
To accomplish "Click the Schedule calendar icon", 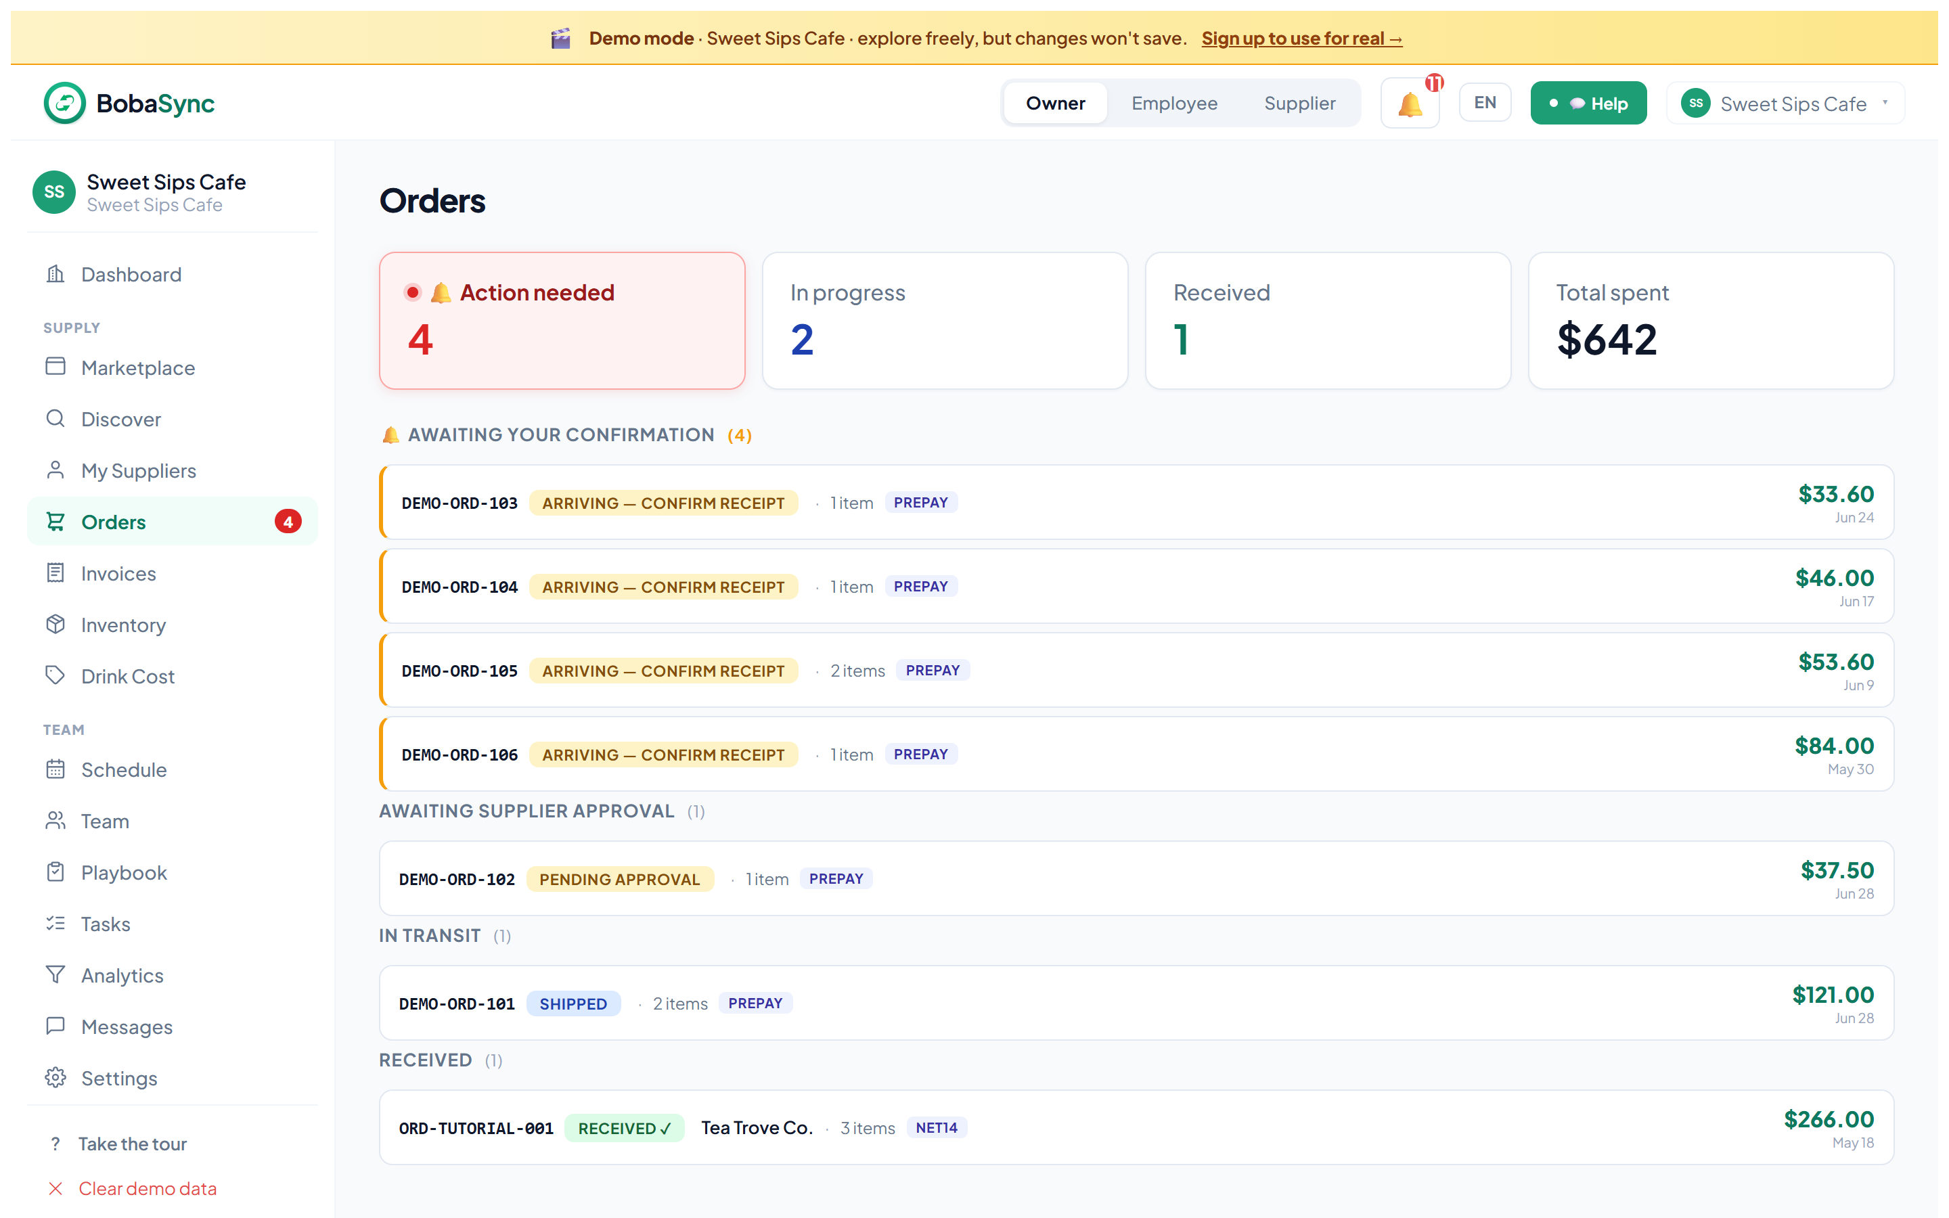I will [x=55, y=769].
